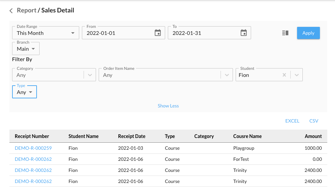Open the Branch dropdown
The width and height of the screenshot is (335, 187).
26,49
